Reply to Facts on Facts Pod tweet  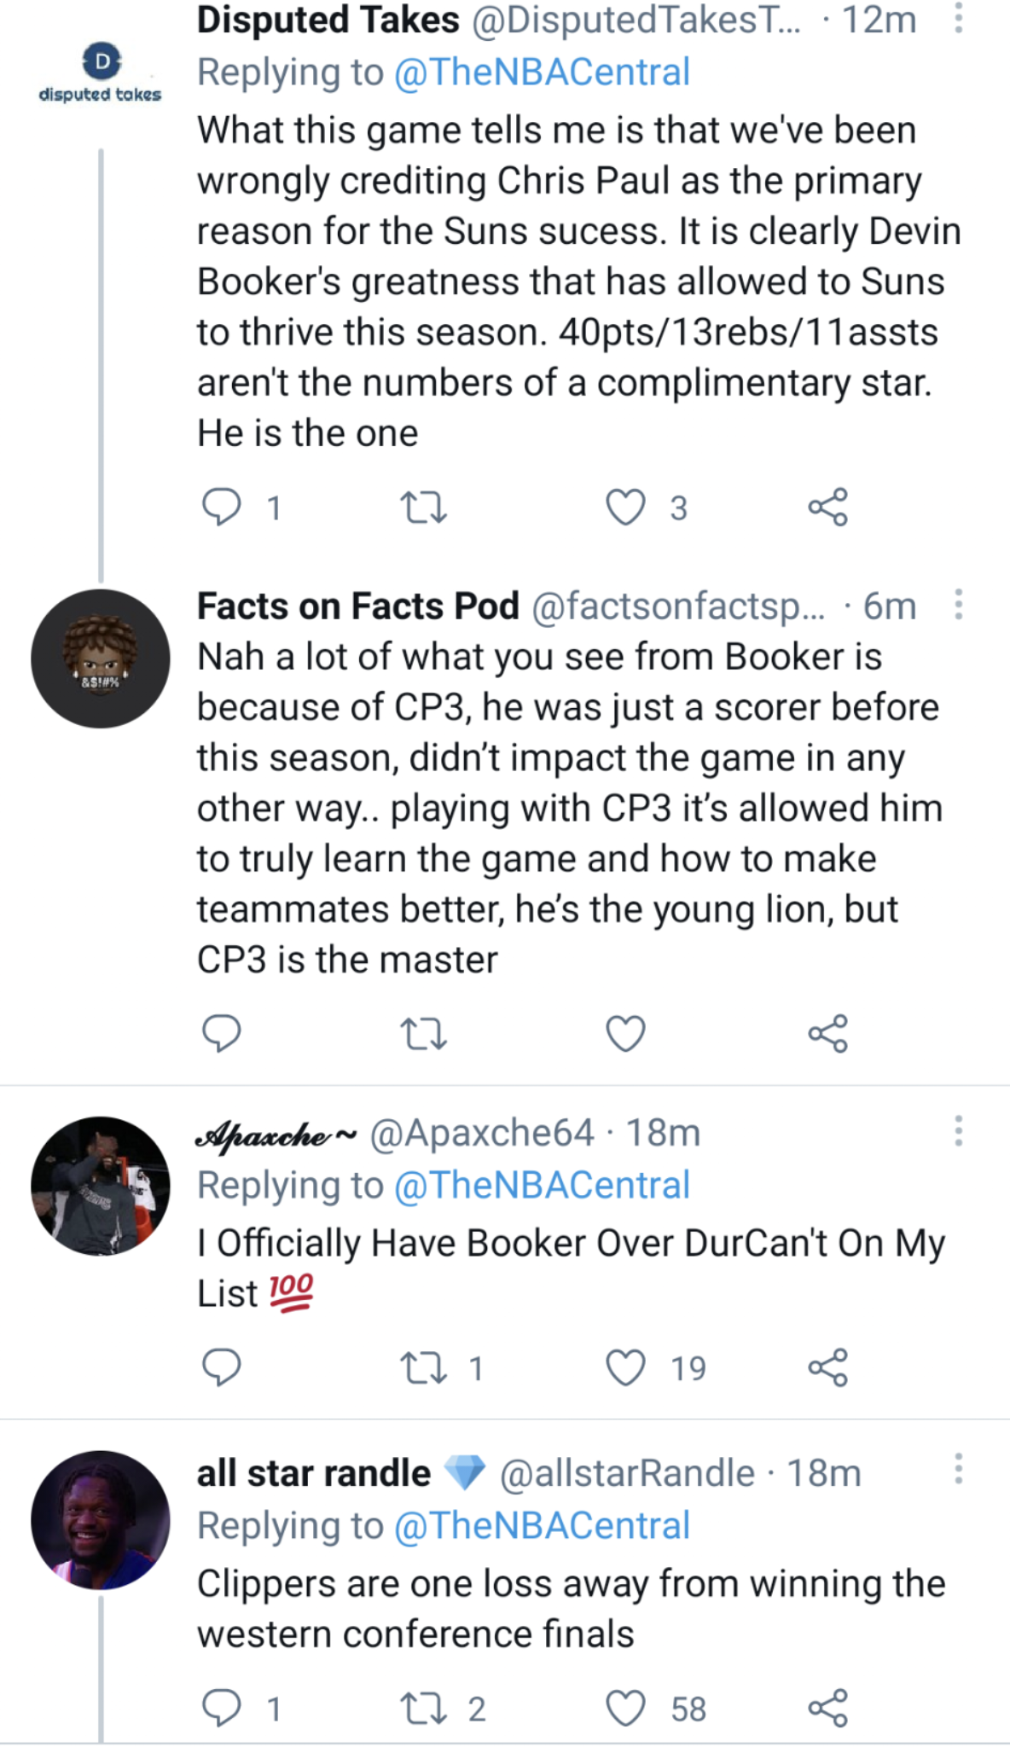pyautogui.click(x=221, y=1033)
